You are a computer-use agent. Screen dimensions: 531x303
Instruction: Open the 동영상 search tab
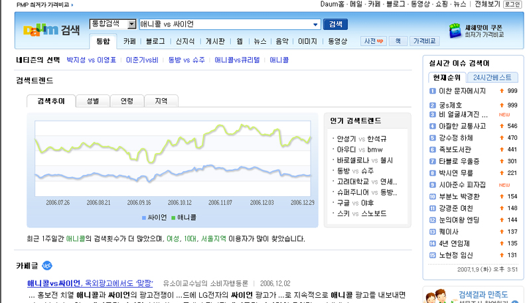(x=338, y=41)
